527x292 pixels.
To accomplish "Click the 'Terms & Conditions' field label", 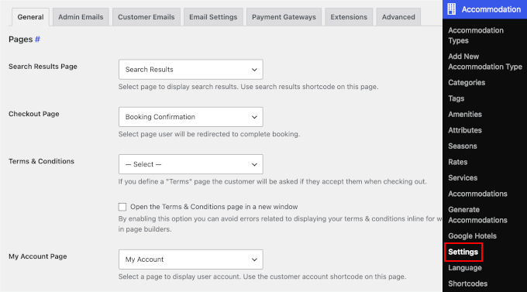I will [41, 161].
